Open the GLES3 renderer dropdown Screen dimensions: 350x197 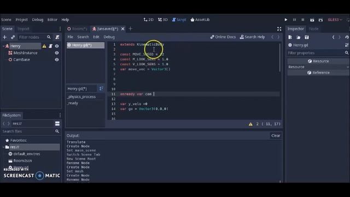click(x=335, y=20)
